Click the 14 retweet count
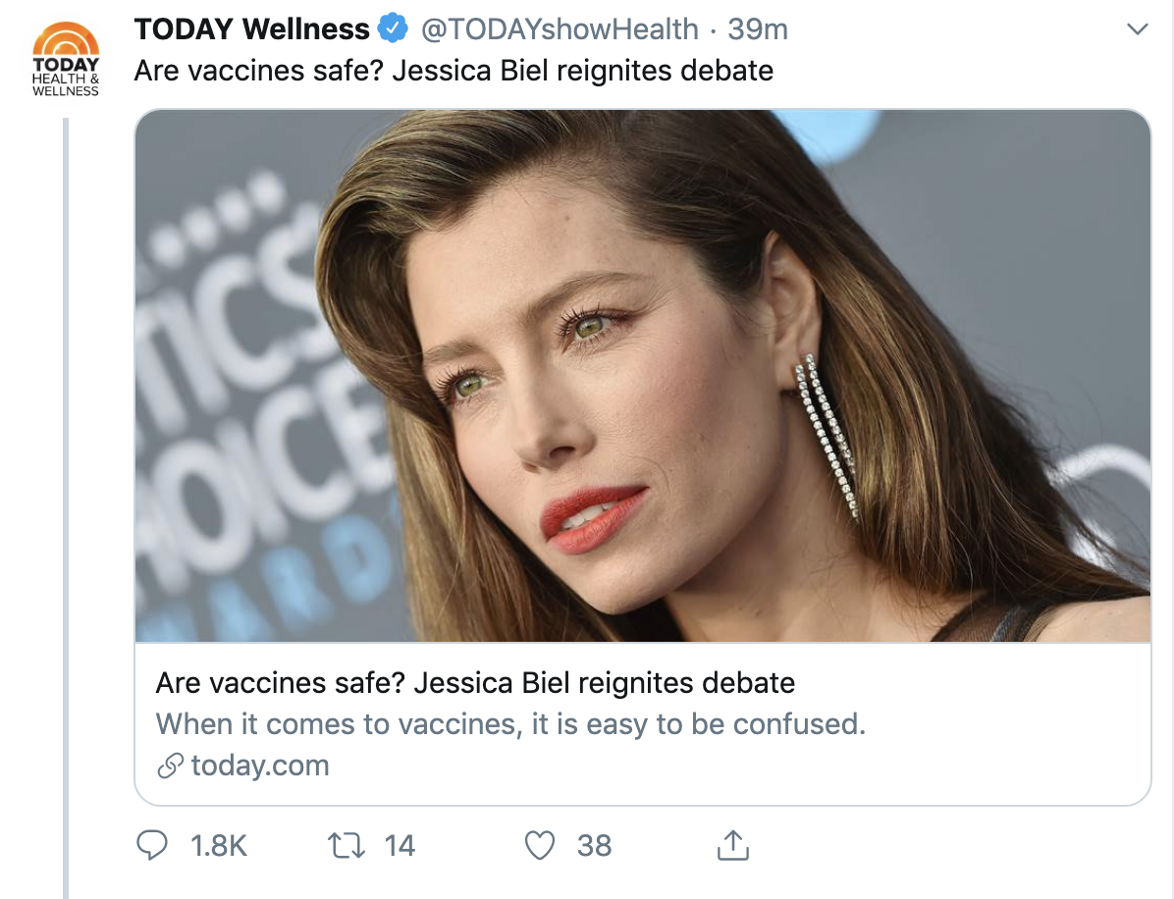 [x=398, y=845]
